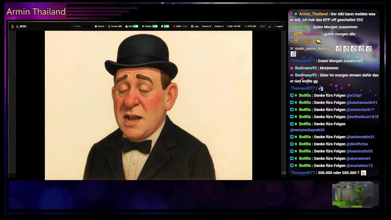
Task: Click the @omerozturk17 mention
Action: (360, 110)
